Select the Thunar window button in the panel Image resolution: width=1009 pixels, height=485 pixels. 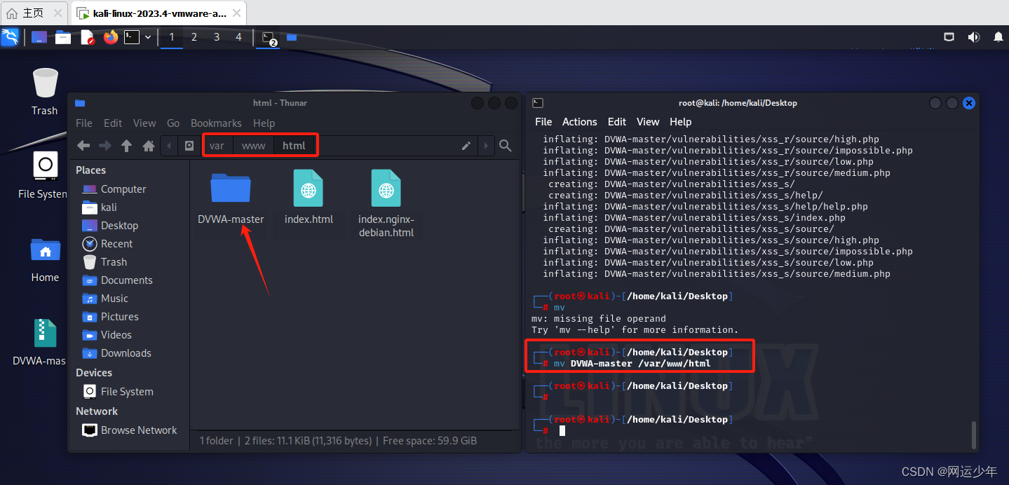click(x=292, y=37)
